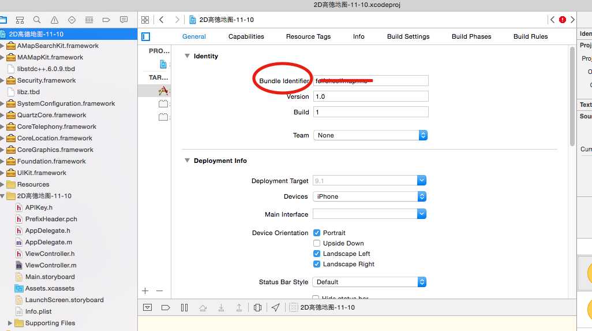Screen dimensions: 592x331
Task: Add a target with the plus button
Action: (x=145, y=291)
